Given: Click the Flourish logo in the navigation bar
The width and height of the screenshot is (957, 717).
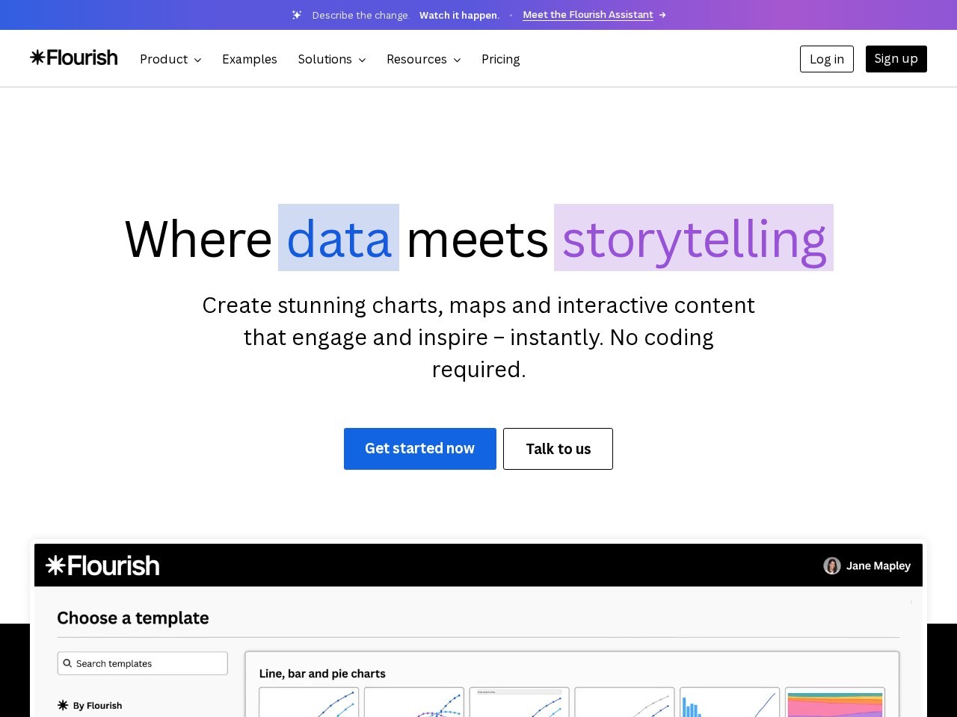Looking at the screenshot, I should (x=74, y=58).
